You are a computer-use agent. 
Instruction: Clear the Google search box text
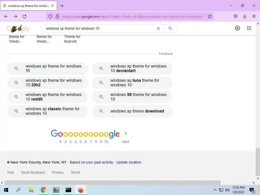[158, 28]
